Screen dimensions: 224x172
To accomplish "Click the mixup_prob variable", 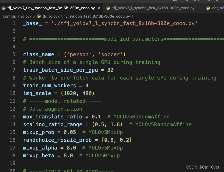I will pos(39,132).
